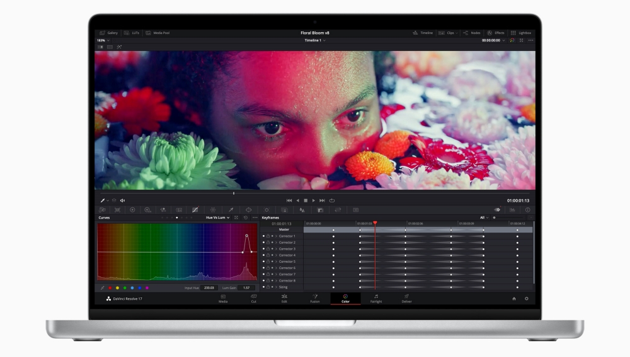Open the Timeline 1 dropdown
630x357 pixels.
315,40
